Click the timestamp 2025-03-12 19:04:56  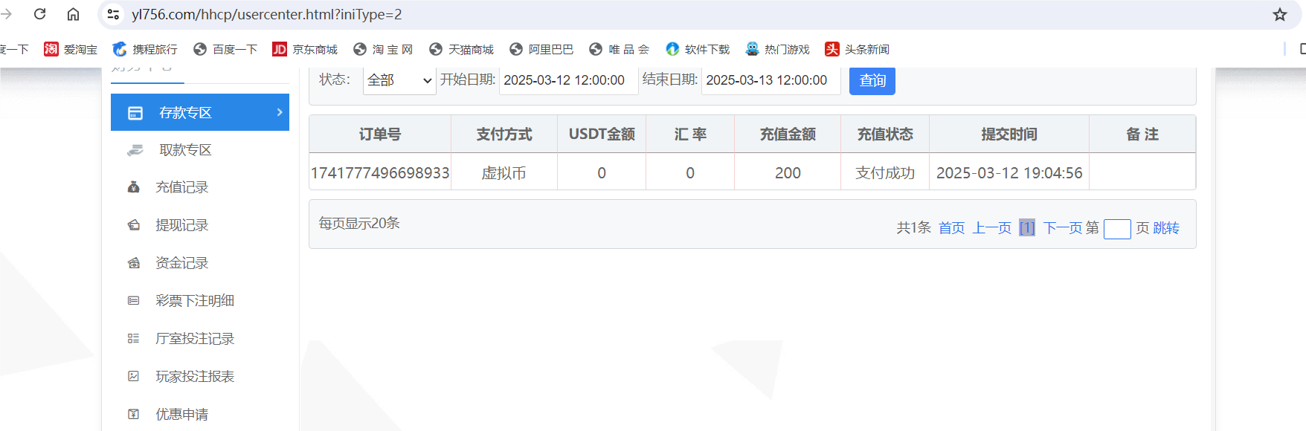pos(1009,173)
